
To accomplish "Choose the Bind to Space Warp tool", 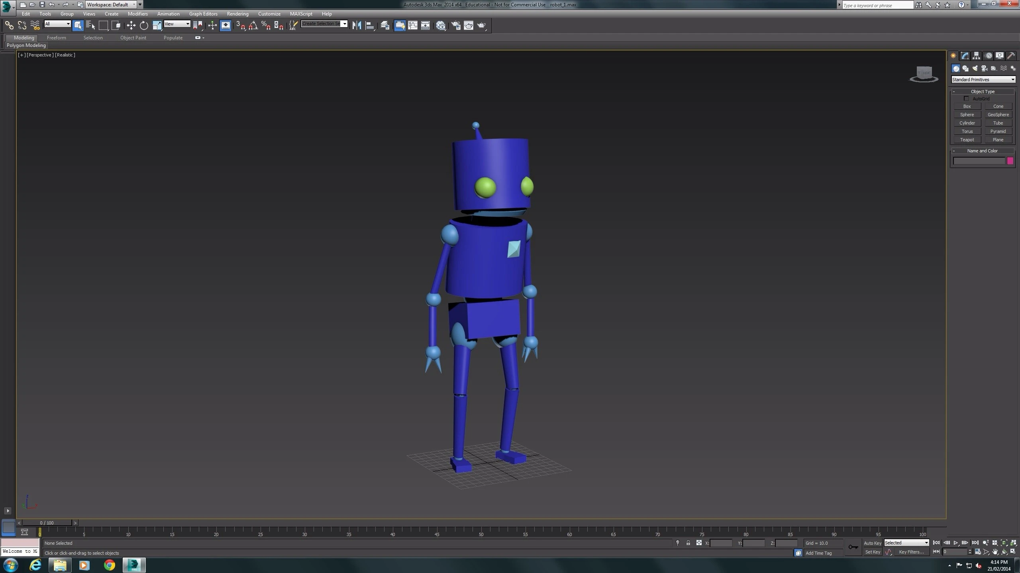I will [x=35, y=25].
